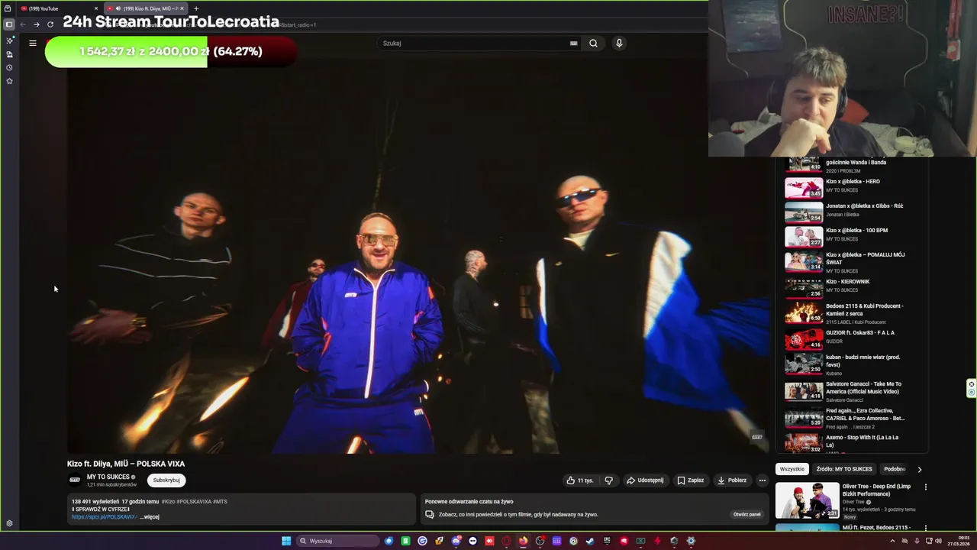Open on-screen keyboard icon in search box
Viewport: 977px width, 550px height.
573,43
